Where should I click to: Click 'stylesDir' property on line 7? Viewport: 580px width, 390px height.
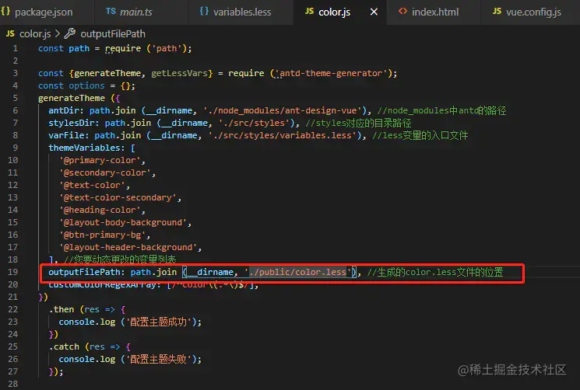tap(72, 123)
